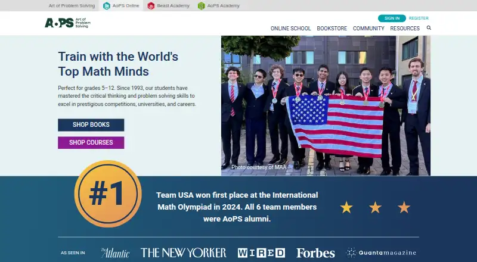Click the Shop Courses button
Viewport: 477px width, 262px height.
coord(91,142)
